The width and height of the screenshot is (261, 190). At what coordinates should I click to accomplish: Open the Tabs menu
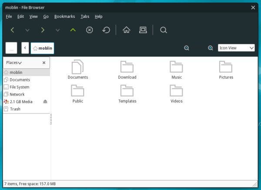(85, 17)
